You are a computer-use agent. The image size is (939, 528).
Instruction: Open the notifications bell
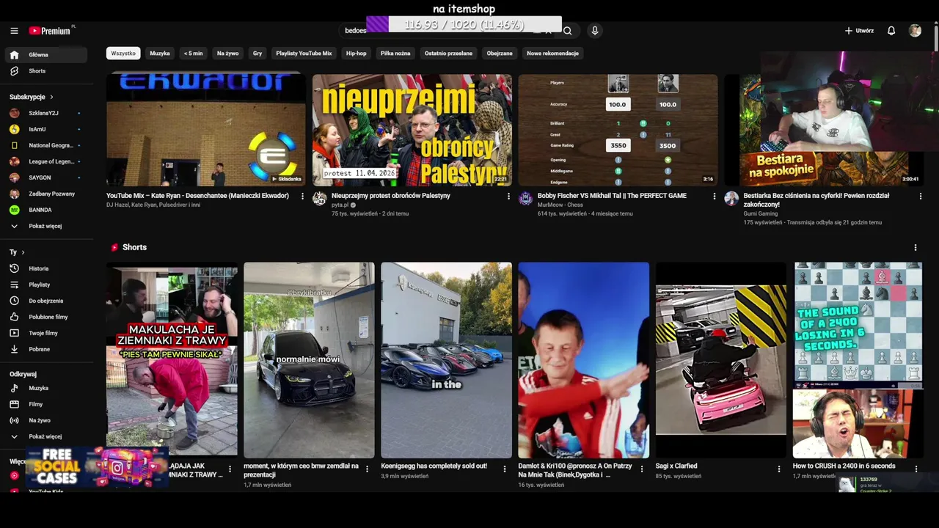[891, 31]
